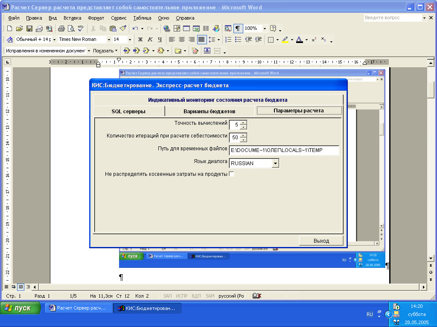Toggle Track Changes on the reviewing toolbar
The width and height of the screenshot is (437, 327).
pyautogui.click(x=195, y=51)
